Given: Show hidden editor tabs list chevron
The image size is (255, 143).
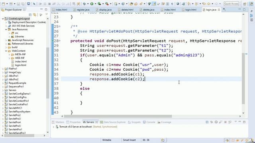Looking at the screenshot, I should tap(224, 10).
